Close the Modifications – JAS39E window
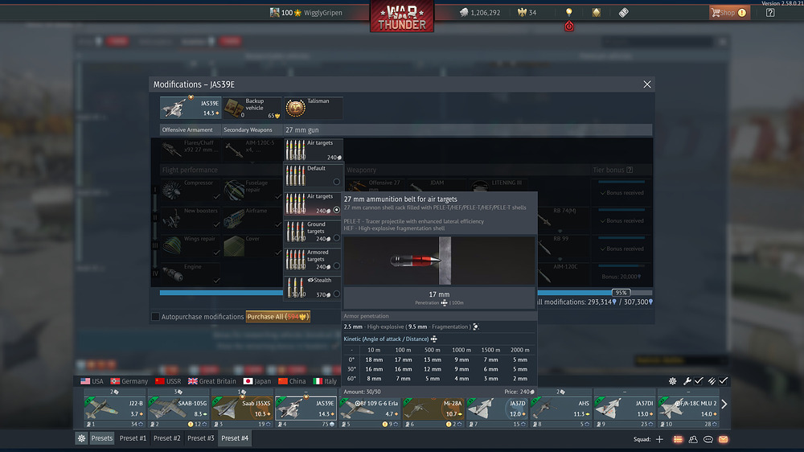The width and height of the screenshot is (804, 452). pos(647,84)
